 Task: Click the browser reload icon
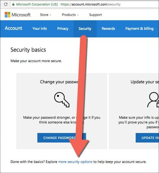[x=6, y=4]
